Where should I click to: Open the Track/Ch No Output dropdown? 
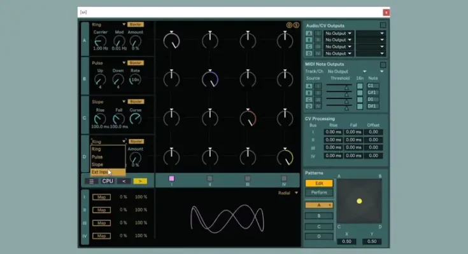(x=346, y=72)
